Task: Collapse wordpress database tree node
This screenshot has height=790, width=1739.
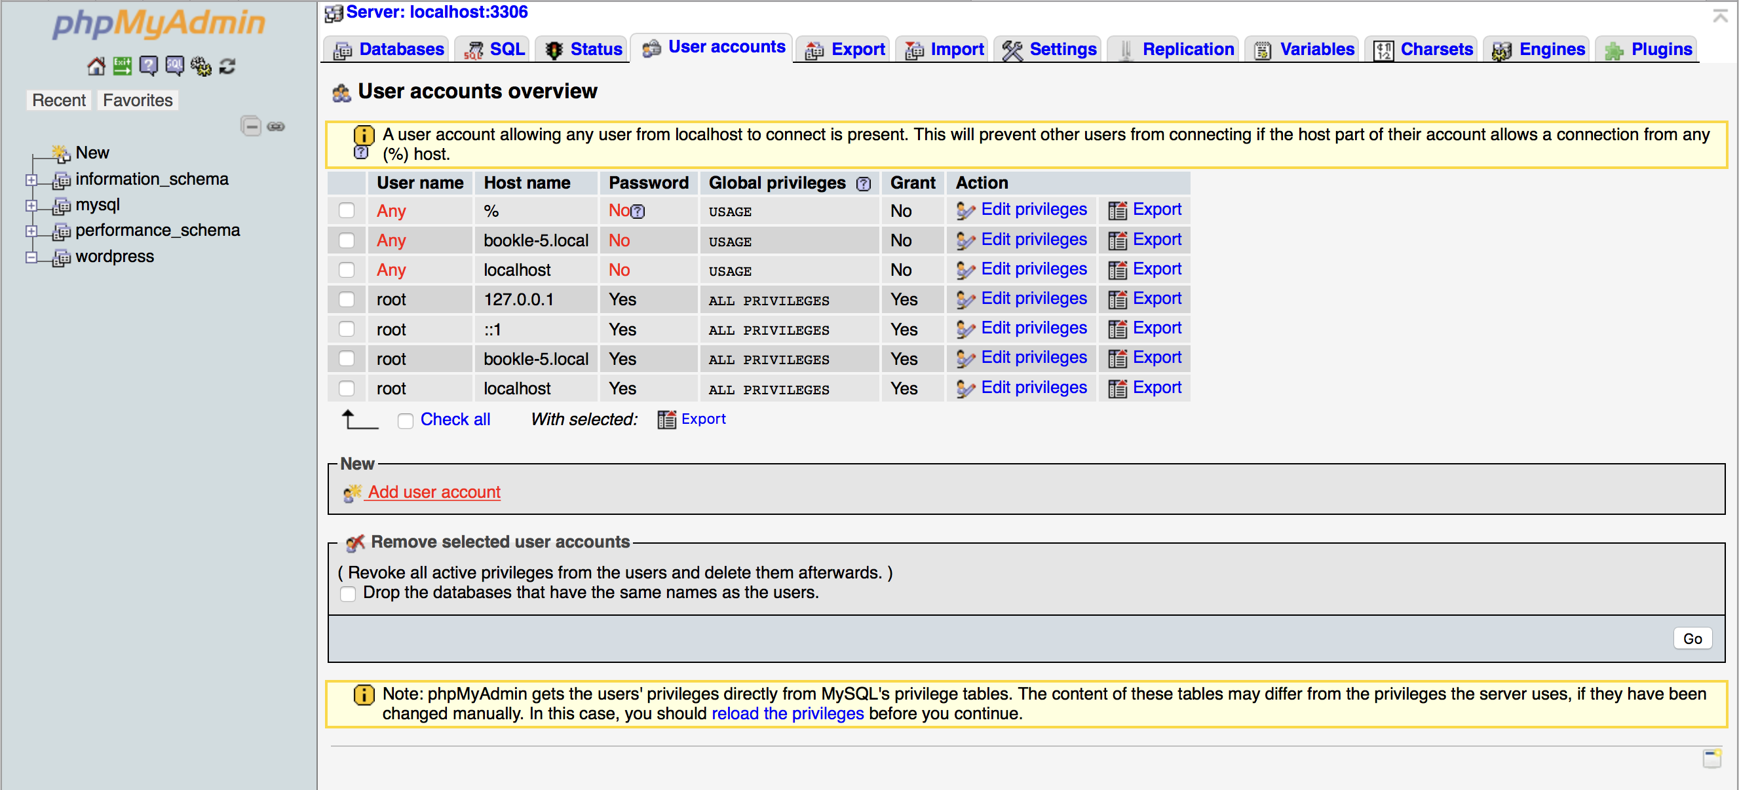Action: point(31,257)
